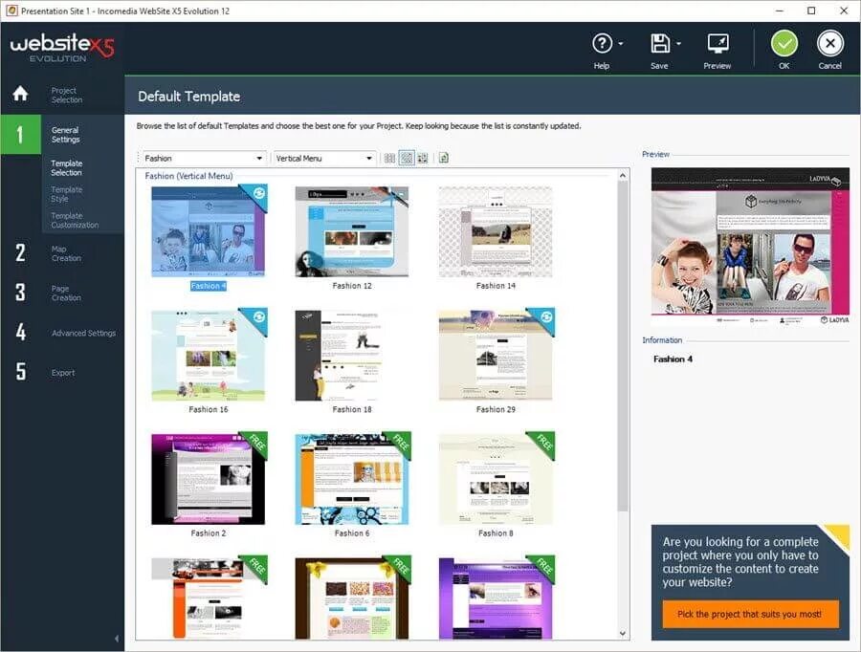Click the refresh template list icon

pyautogui.click(x=444, y=158)
